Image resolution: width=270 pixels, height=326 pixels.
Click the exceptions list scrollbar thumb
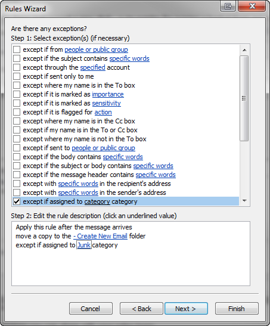244,98
